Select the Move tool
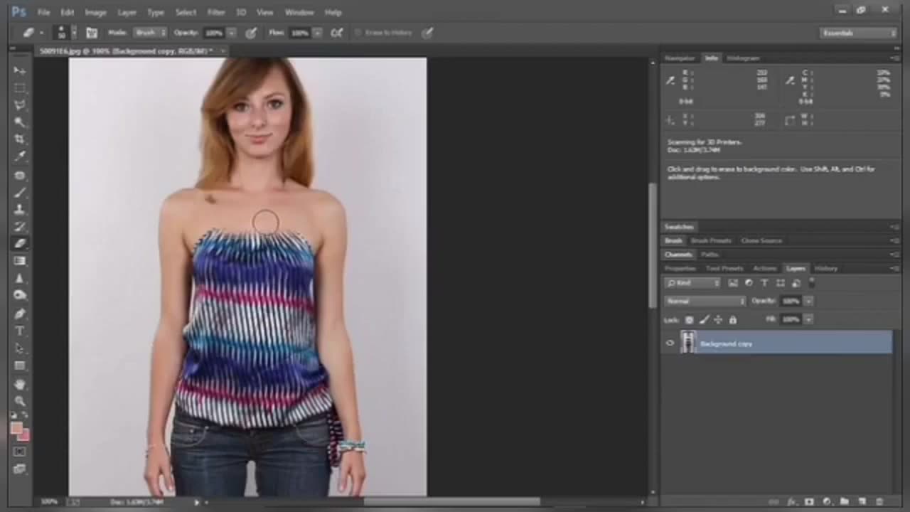 [20, 70]
